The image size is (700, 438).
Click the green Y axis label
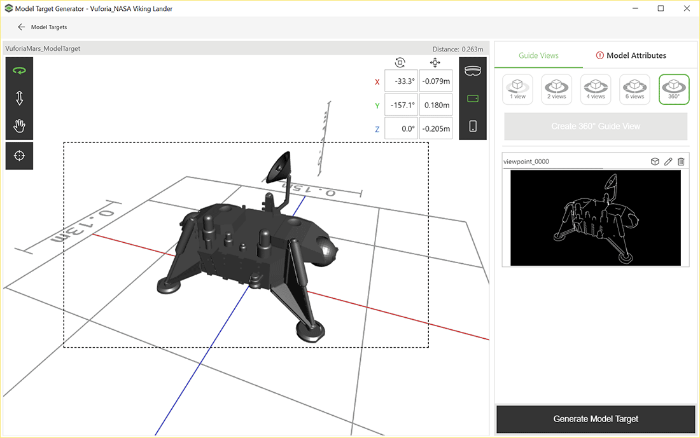point(377,106)
